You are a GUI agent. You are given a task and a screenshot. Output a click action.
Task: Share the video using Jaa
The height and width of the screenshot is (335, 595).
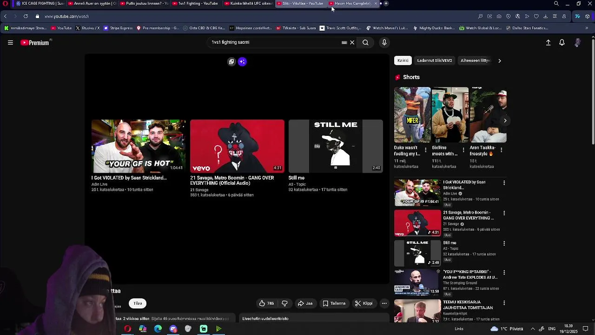[305, 303]
